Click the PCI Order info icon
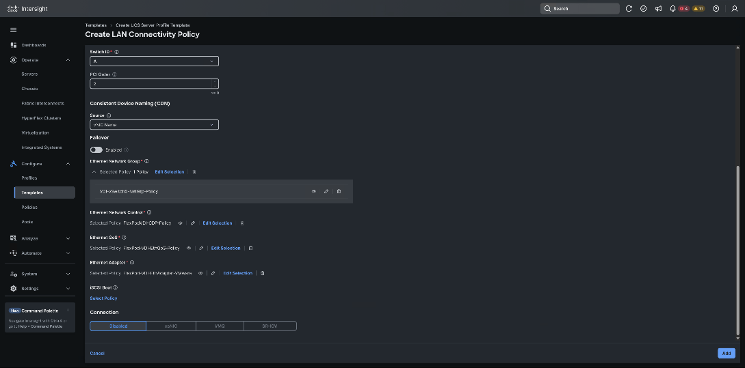745x368 pixels. click(114, 74)
